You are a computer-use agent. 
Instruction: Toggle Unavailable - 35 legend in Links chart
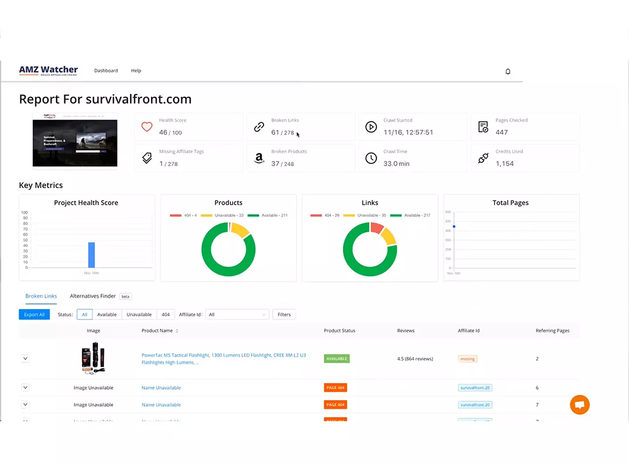click(365, 215)
